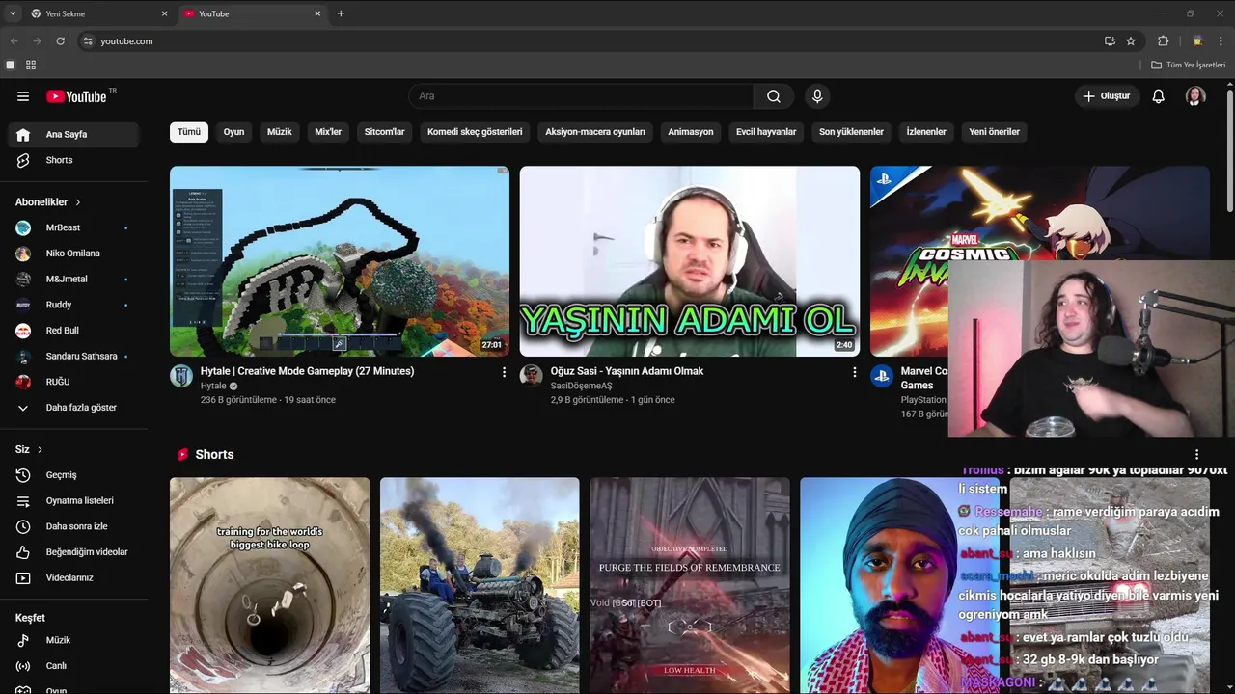Screen dimensions: 1235x694
Task: Open the notifications bell
Action: (x=1159, y=96)
